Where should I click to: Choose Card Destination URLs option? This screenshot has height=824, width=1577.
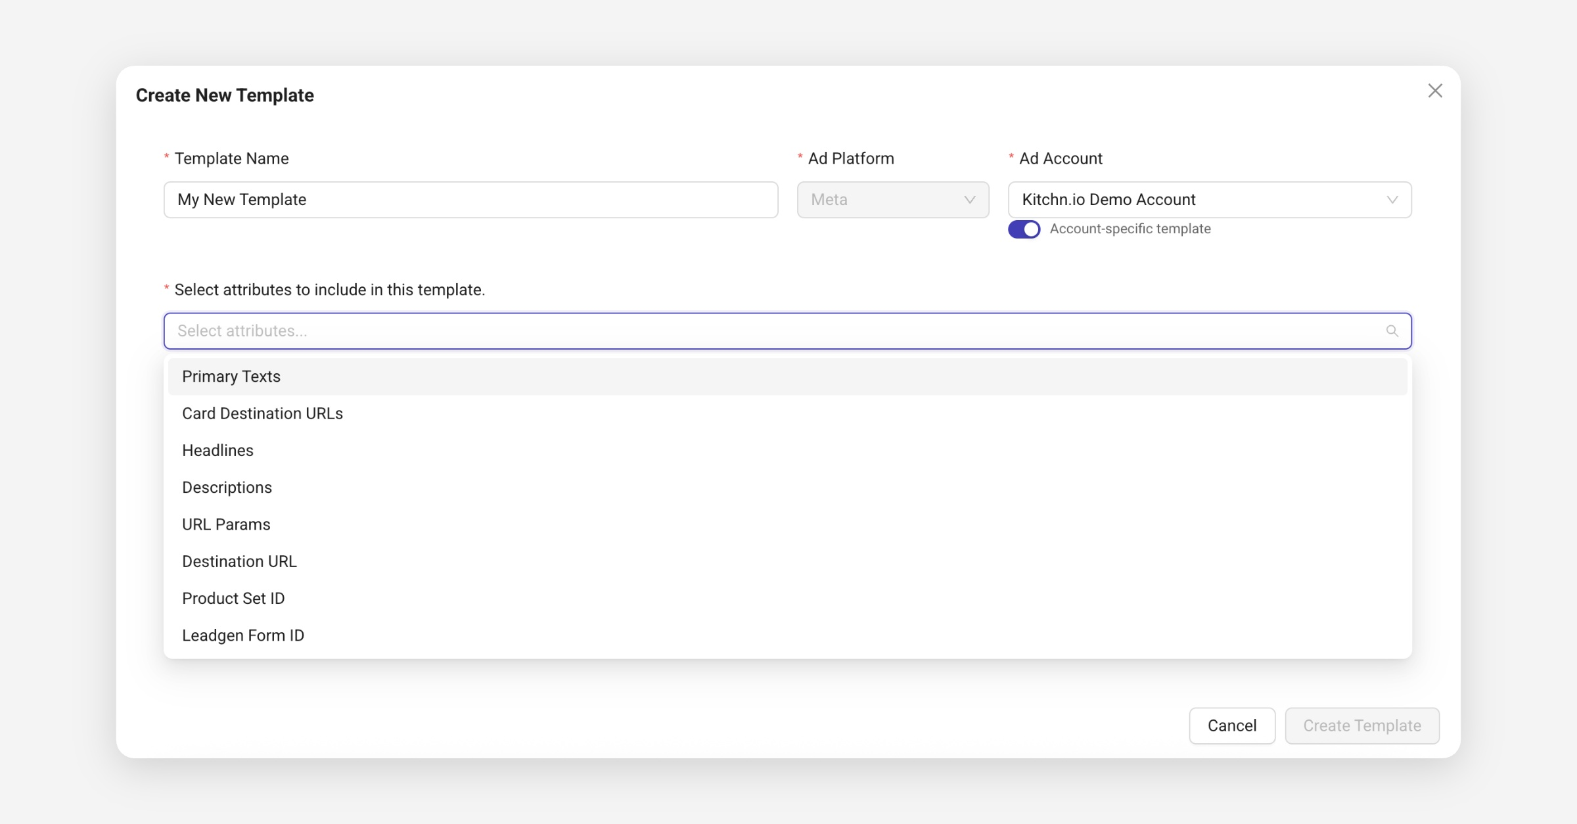[x=262, y=413]
